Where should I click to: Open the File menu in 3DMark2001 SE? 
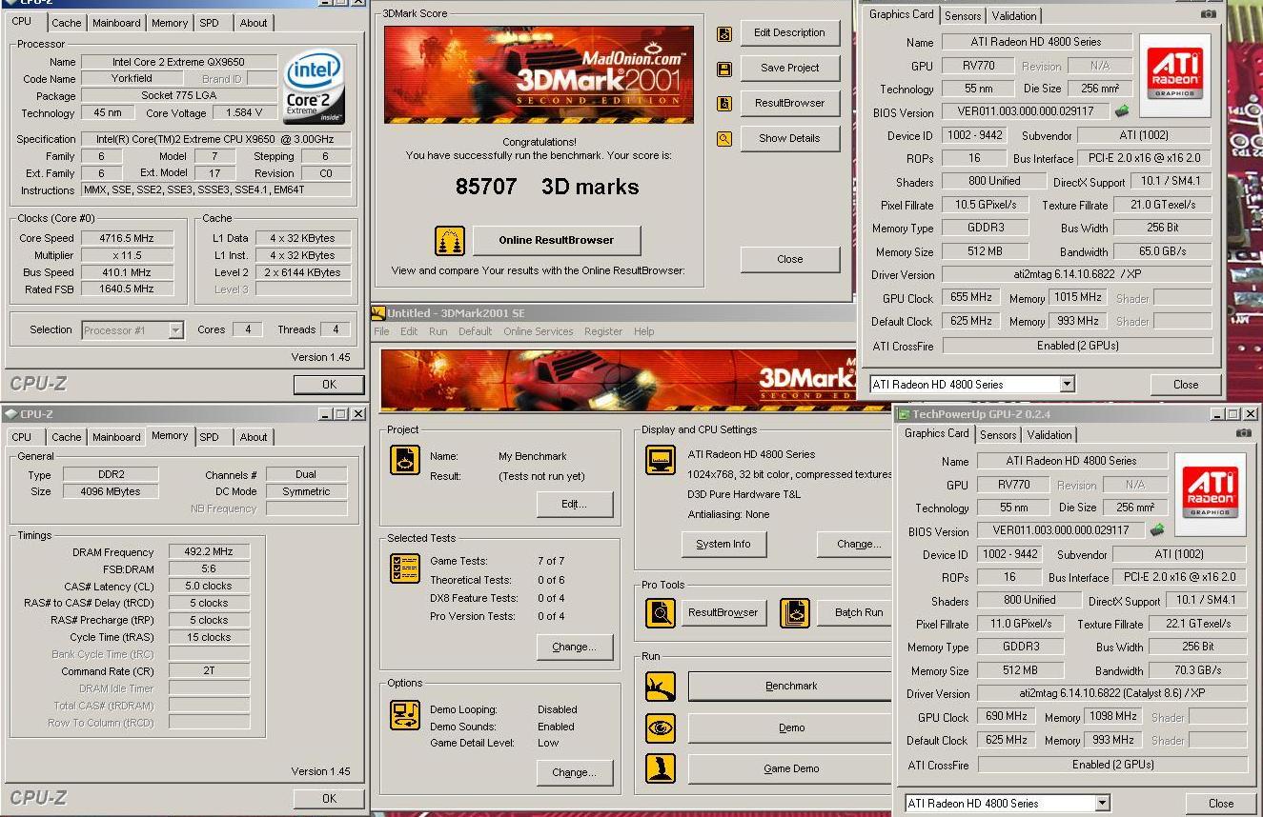[x=382, y=331]
